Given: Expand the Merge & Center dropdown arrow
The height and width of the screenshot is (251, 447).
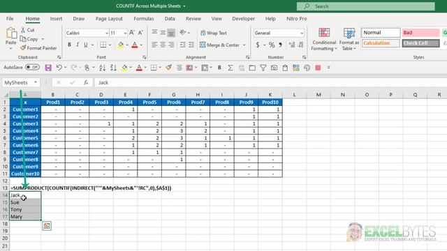Looking at the screenshot, I should (244, 45).
